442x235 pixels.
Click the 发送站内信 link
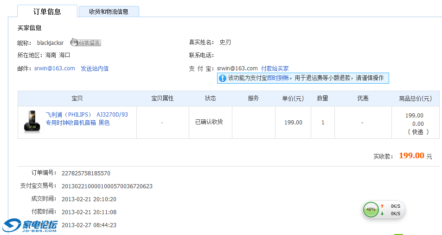95,68
